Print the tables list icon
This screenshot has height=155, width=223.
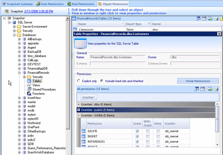[216, 18]
